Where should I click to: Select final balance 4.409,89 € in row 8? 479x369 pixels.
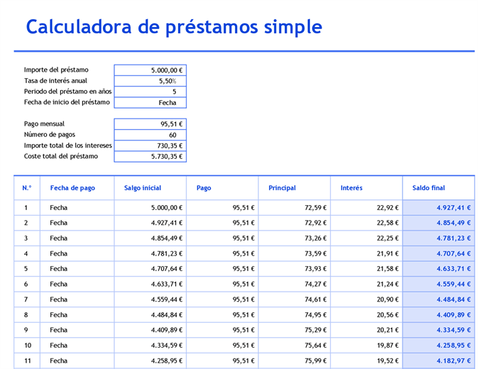(439, 315)
